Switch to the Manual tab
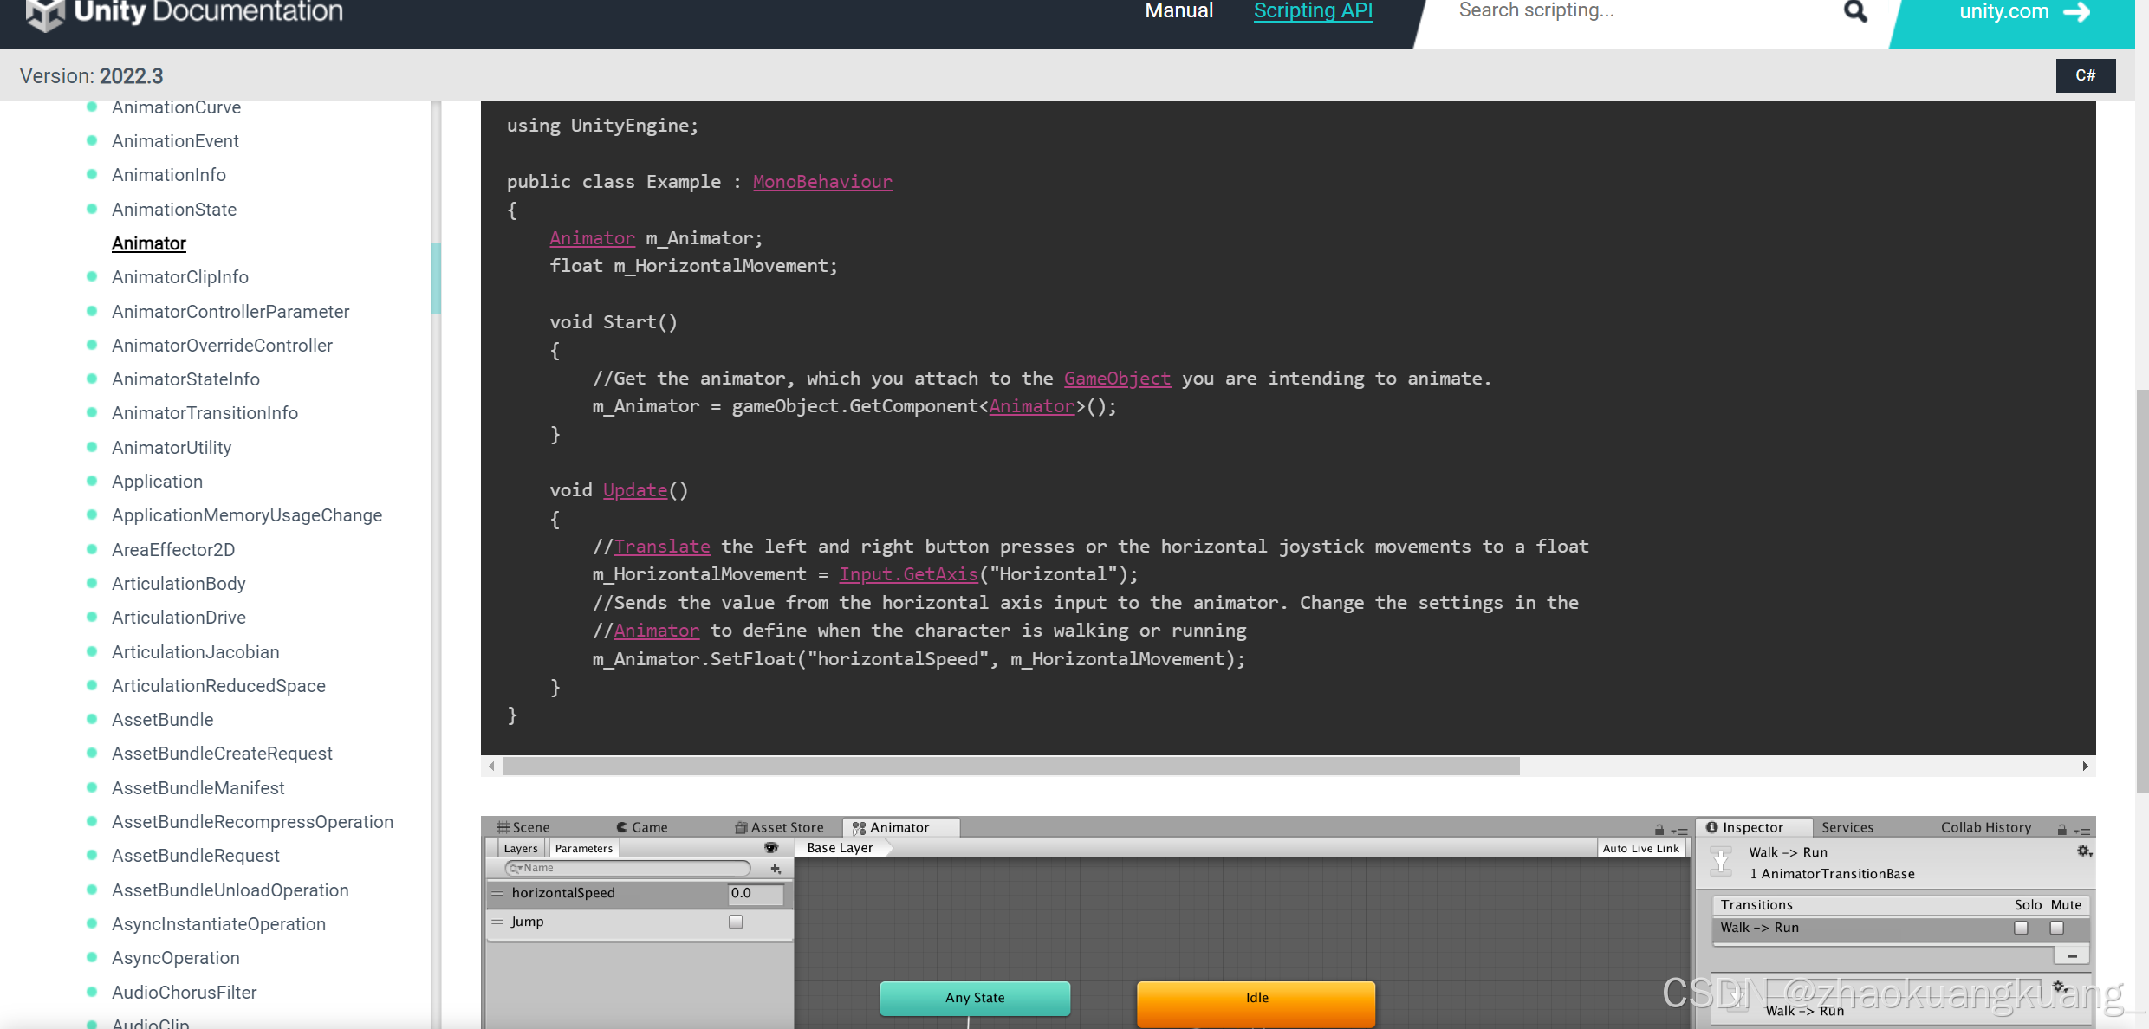Image resolution: width=2149 pixels, height=1029 pixels. [1178, 11]
